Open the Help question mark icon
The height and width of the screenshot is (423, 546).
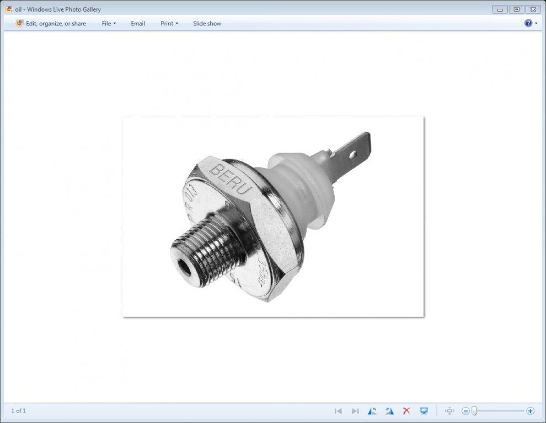(x=528, y=23)
